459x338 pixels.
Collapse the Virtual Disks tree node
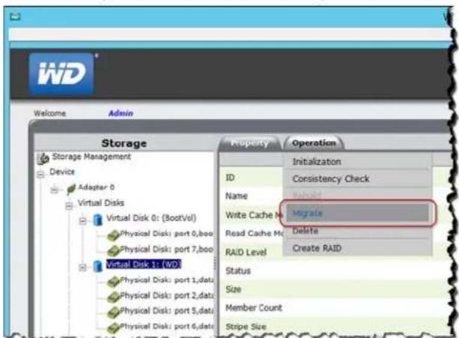click(69, 206)
